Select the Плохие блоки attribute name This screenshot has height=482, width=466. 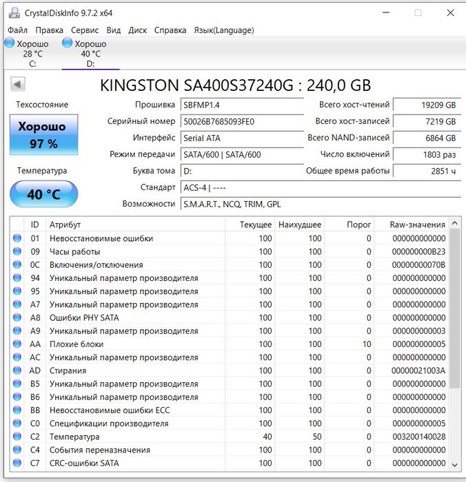pyautogui.click(x=77, y=344)
